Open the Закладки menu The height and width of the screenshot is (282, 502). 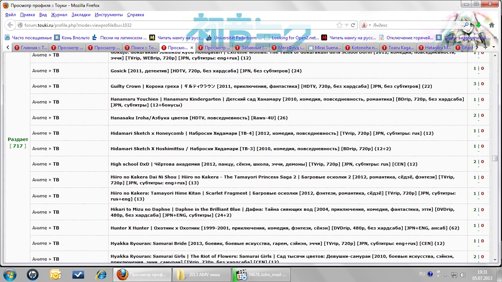pos(81,15)
